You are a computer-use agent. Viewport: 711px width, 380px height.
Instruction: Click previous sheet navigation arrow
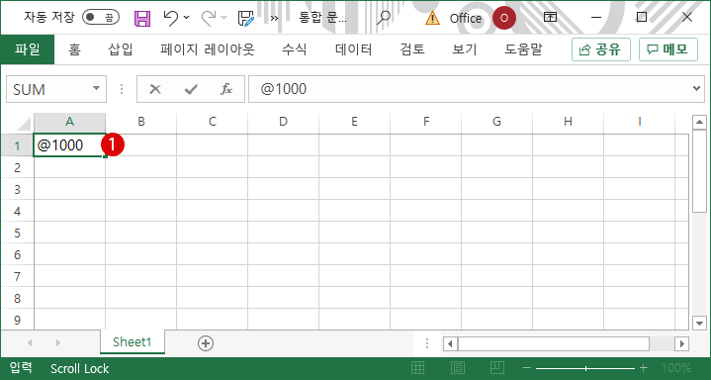coord(30,342)
